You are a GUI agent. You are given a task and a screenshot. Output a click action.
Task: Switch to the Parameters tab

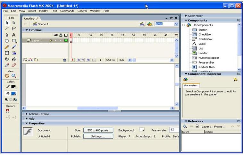[x=191, y=85]
